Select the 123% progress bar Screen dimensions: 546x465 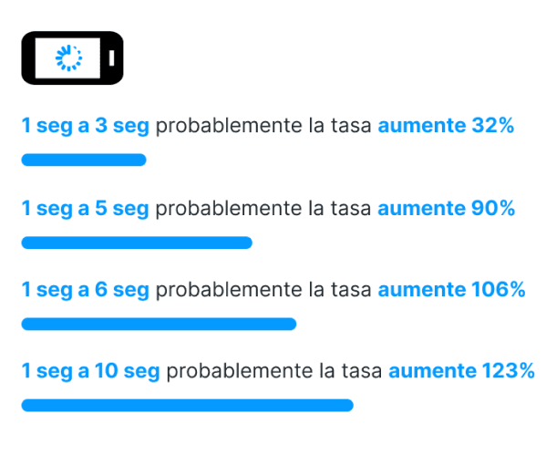pyautogui.click(x=188, y=406)
